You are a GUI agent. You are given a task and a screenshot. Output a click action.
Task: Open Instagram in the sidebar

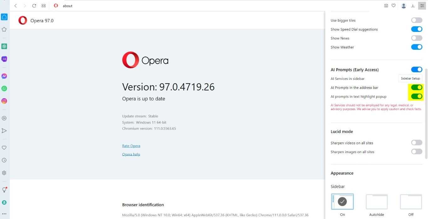(4, 101)
